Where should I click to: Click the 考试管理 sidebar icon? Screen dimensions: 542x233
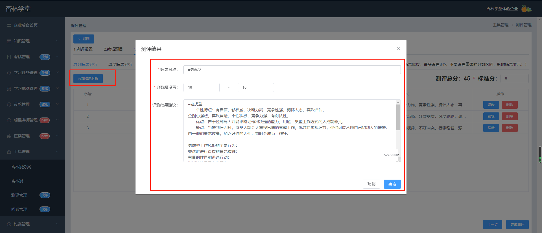point(9,57)
